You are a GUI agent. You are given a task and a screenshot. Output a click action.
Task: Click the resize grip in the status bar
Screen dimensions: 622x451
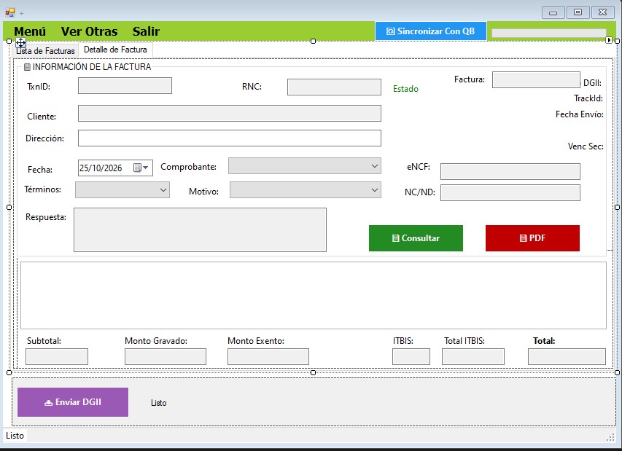[610, 436]
